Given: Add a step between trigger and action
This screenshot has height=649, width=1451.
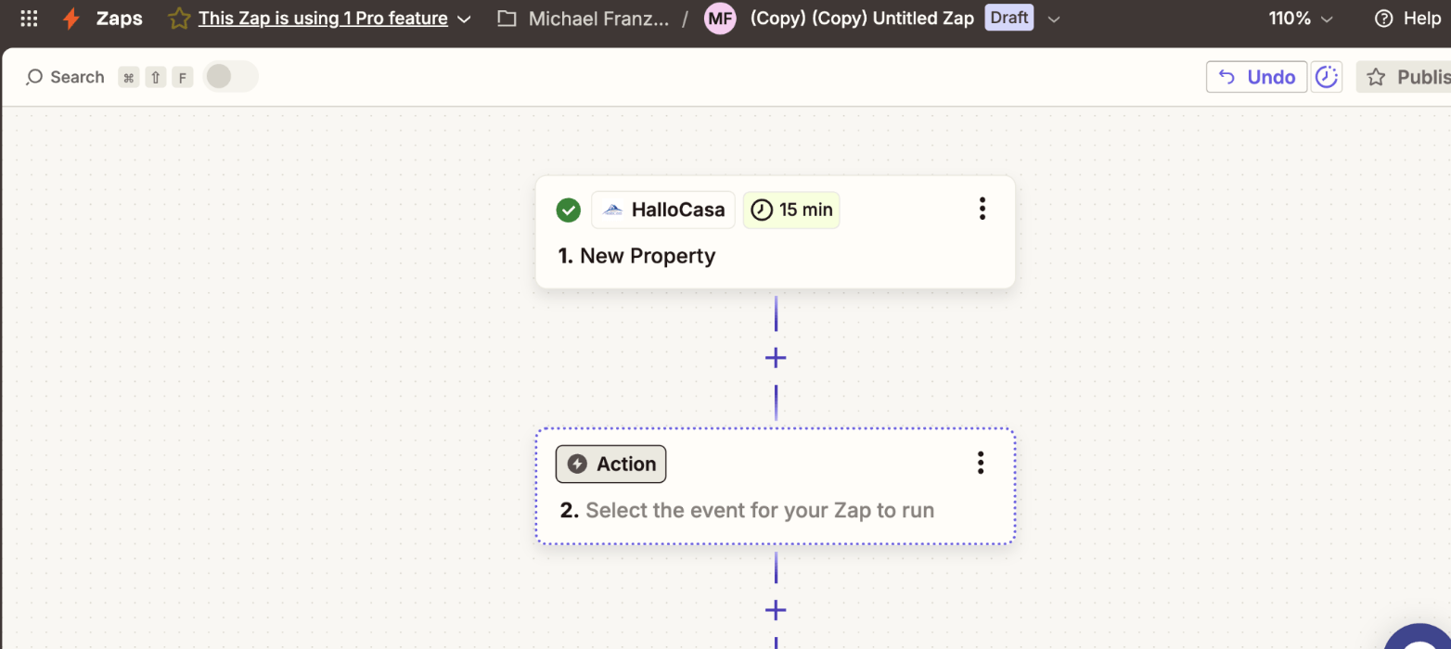Looking at the screenshot, I should click(x=776, y=358).
